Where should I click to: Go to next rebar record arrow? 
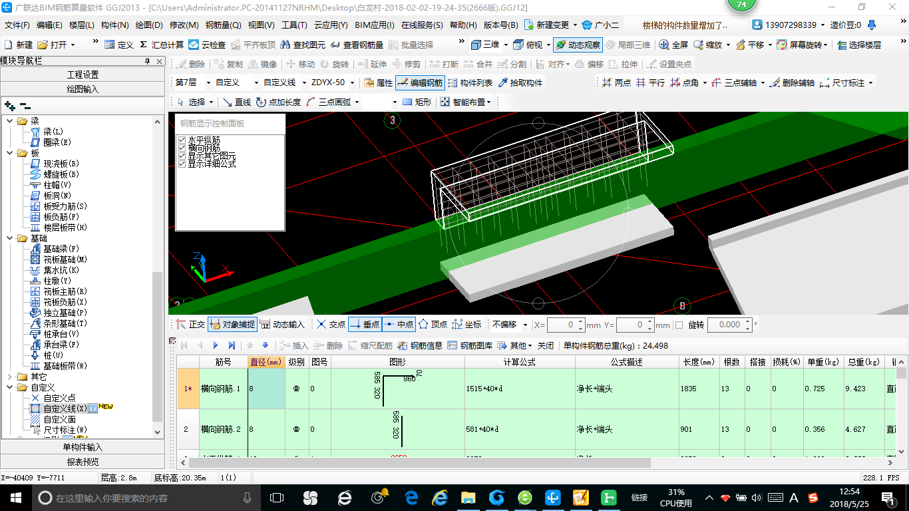(216, 345)
